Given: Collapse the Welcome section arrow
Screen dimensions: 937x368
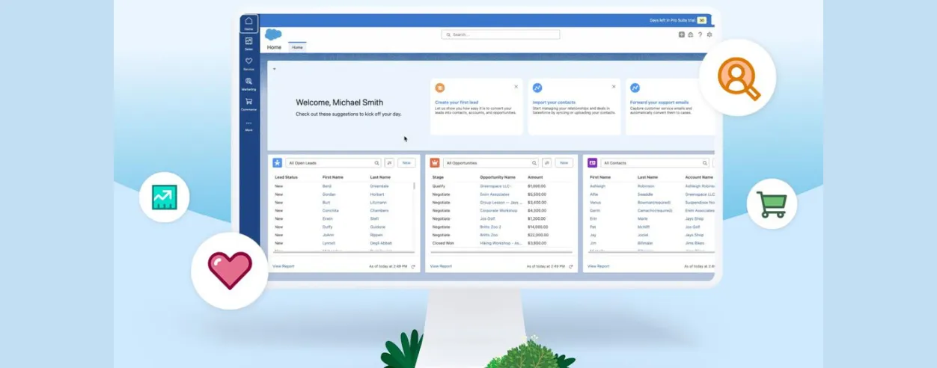Looking at the screenshot, I should coord(274,69).
